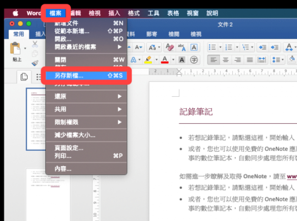Toggle align text left
This screenshot has height=221, width=297.
[x=214, y=60]
